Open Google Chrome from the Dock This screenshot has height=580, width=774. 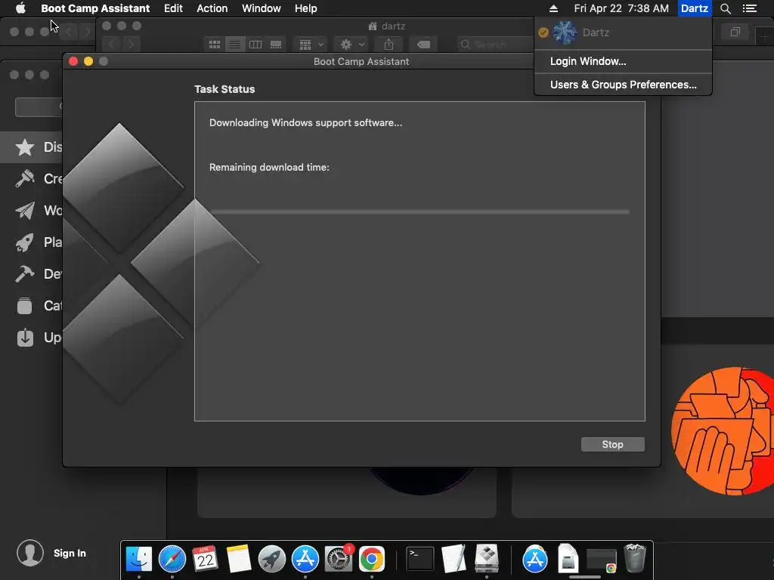[372, 559]
